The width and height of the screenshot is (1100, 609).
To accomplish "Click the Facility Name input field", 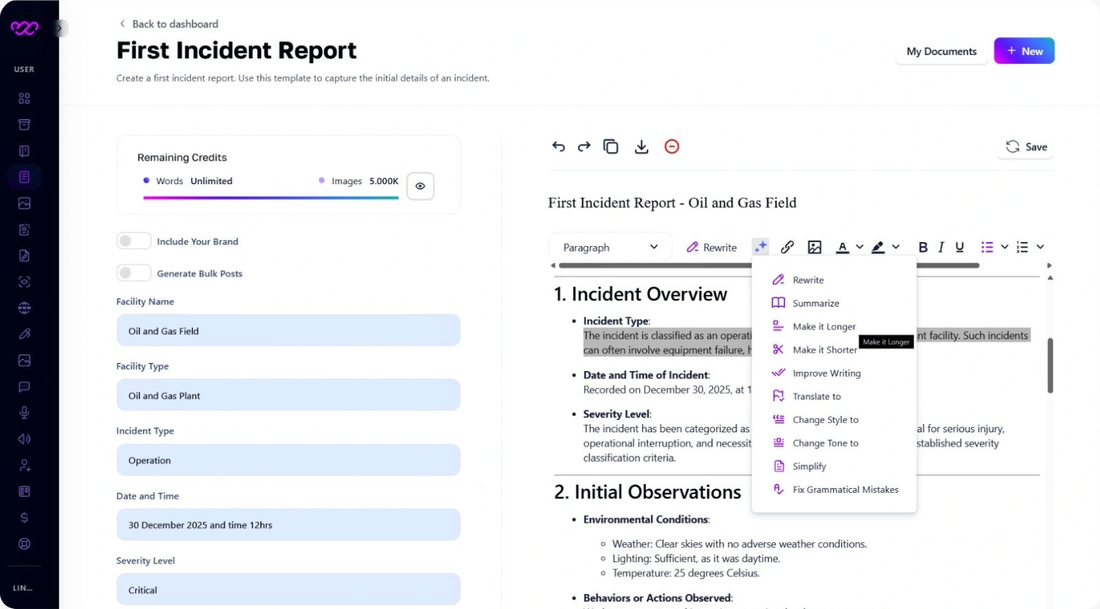I will click(x=288, y=331).
